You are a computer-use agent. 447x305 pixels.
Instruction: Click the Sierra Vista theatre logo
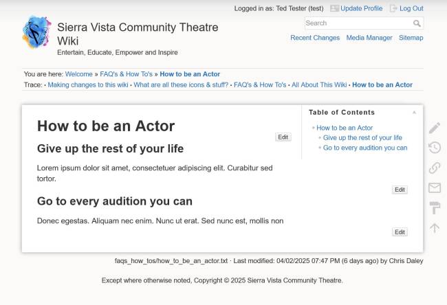(36, 32)
